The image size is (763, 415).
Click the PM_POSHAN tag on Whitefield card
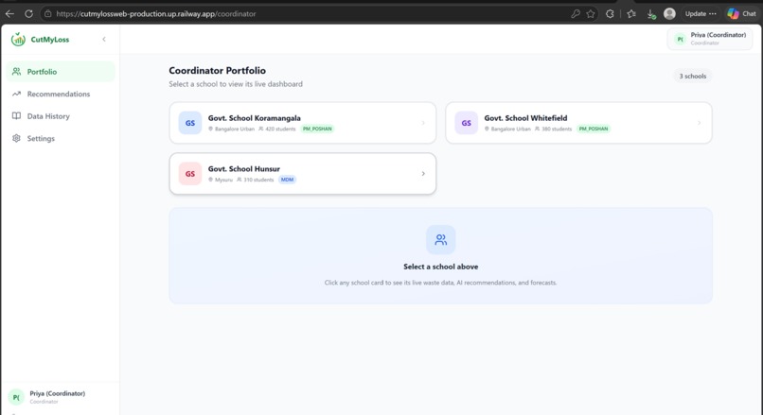coord(594,129)
